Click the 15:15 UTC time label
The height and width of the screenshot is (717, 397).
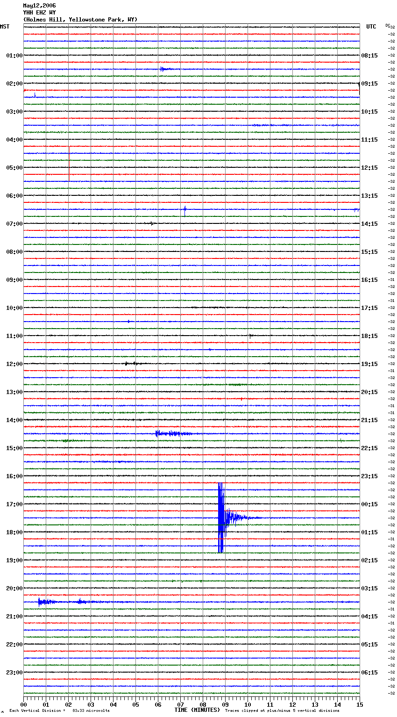click(369, 252)
